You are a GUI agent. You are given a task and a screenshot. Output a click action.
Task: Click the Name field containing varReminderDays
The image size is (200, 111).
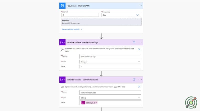tap(110, 56)
